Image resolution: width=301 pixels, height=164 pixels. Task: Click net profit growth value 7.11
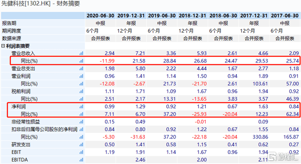[x=110, y=114]
